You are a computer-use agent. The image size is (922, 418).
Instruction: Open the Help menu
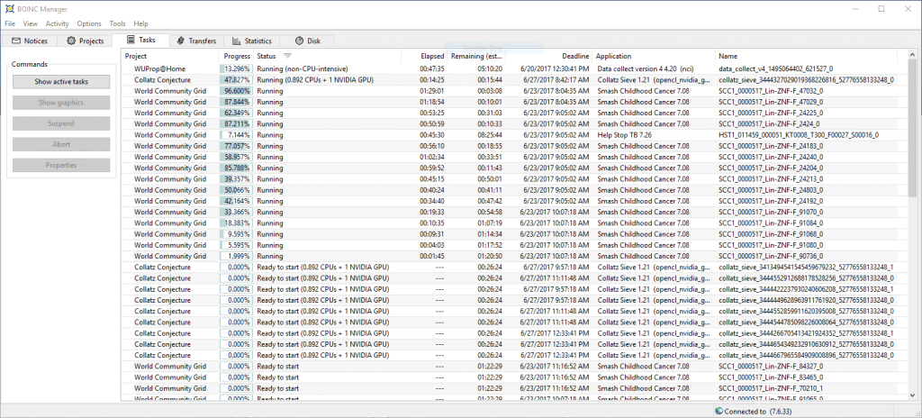click(141, 23)
